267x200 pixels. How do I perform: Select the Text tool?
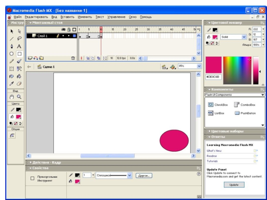point(19,46)
